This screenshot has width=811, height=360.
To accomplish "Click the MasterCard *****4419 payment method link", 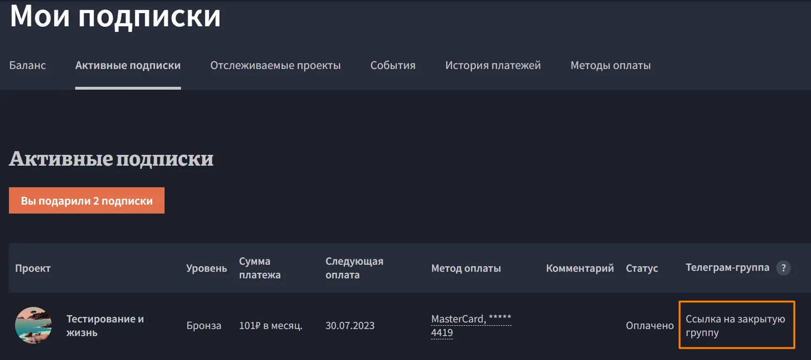I will pos(471,326).
